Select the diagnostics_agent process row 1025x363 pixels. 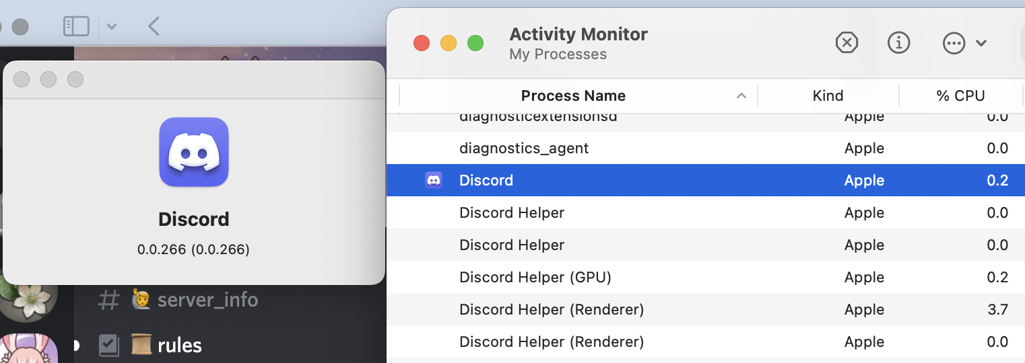tap(706, 148)
